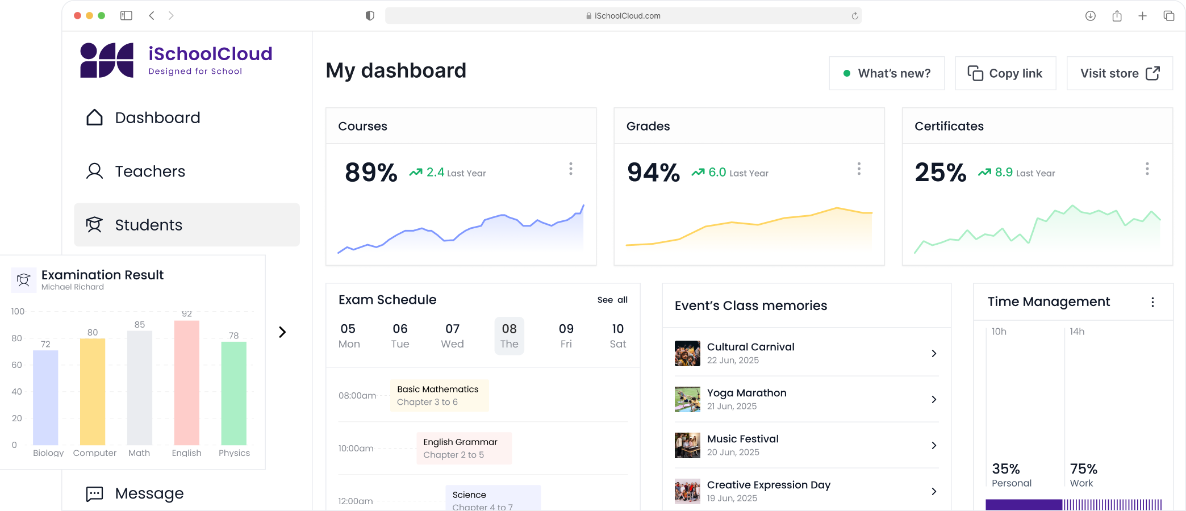Click the browser sidebar toggle icon
The height and width of the screenshot is (511, 1186).
[x=126, y=16]
